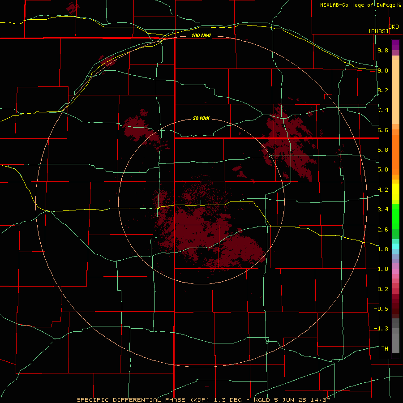Image resolution: width=403 pixels, height=403 pixels.
Task: Click the 4.2 color scale value
Action: [383, 190]
